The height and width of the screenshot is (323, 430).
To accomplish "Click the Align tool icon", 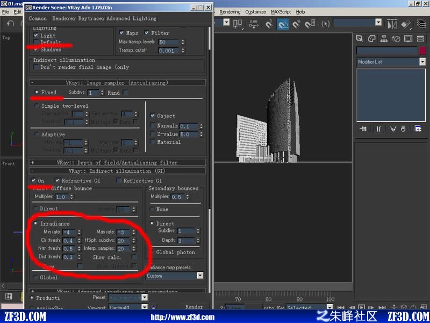I will pyautogui.click(x=406, y=24).
